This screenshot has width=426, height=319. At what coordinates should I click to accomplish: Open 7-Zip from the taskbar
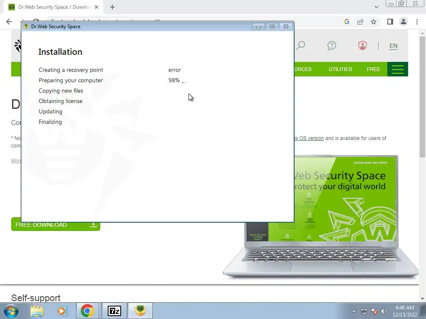click(114, 311)
